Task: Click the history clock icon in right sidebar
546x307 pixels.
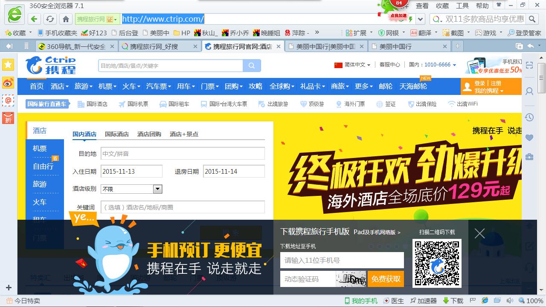Action: coord(529,117)
